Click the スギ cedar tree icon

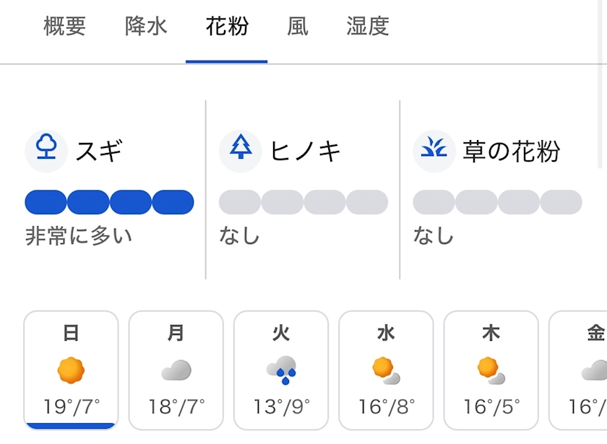click(46, 151)
